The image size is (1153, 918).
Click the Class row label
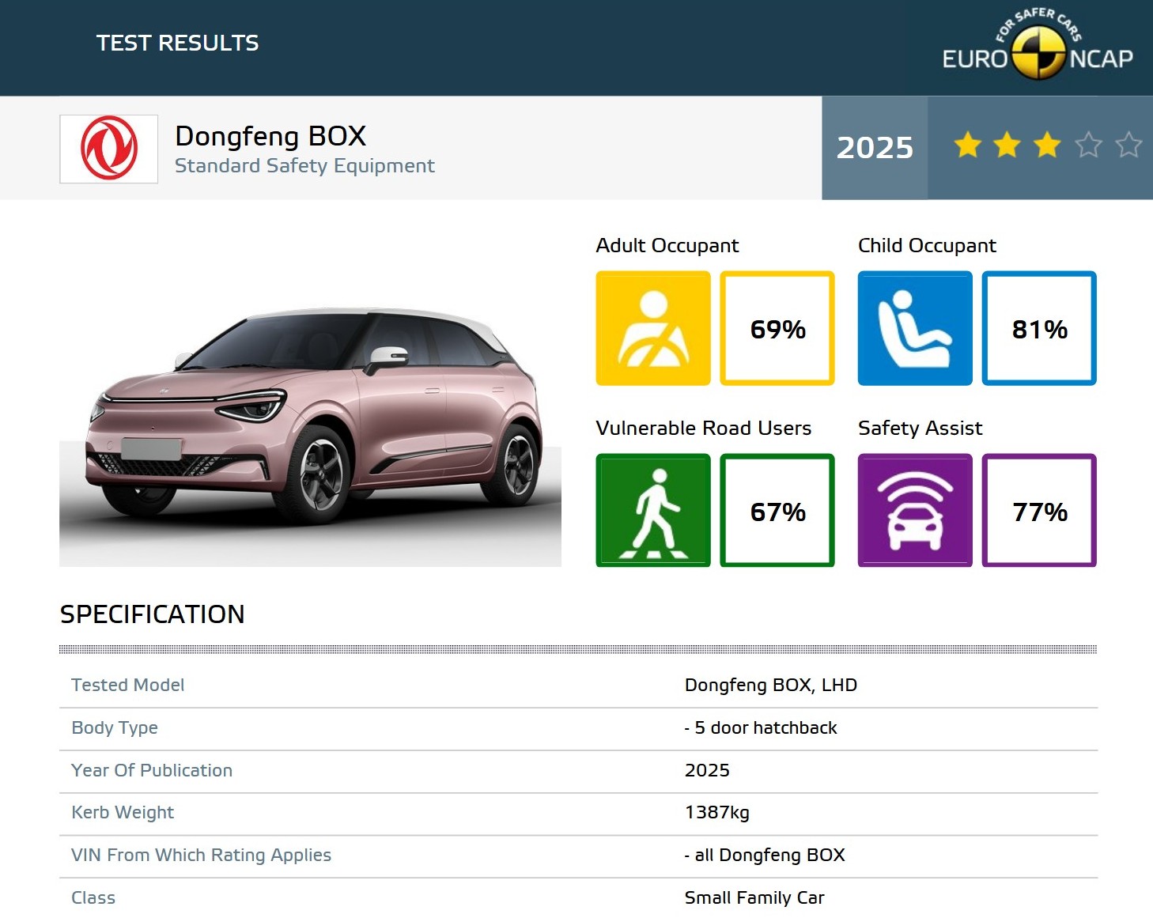pyautogui.click(x=93, y=897)
